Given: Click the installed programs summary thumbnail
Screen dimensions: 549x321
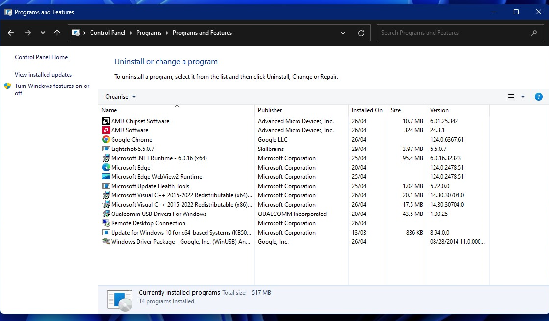Looking at the screenshot, I should tap(120, 300).
